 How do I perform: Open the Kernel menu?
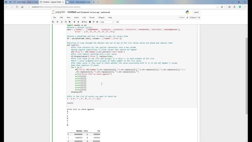pos(92,17)
